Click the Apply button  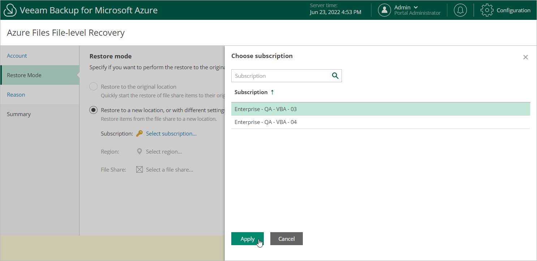(248, 239)
